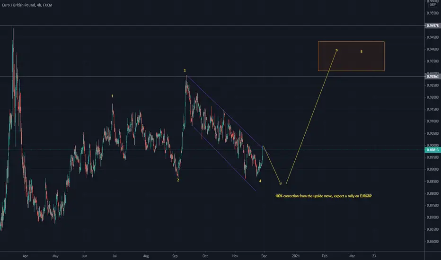
Task: Select the wave 5 label inside target box
Action: click(362, 52)
